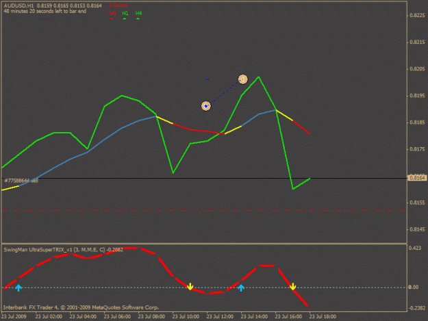Screen dimensions: 428x321
Task: Select the red dashed stop-loss line
Action: coord(204,211)
